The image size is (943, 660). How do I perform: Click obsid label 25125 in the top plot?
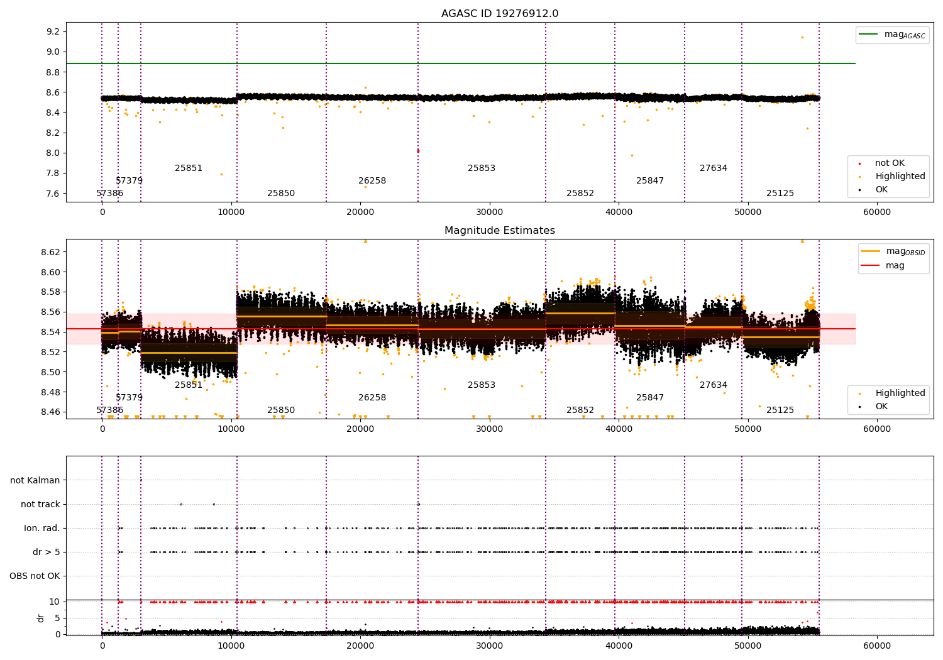coord(780,194)
